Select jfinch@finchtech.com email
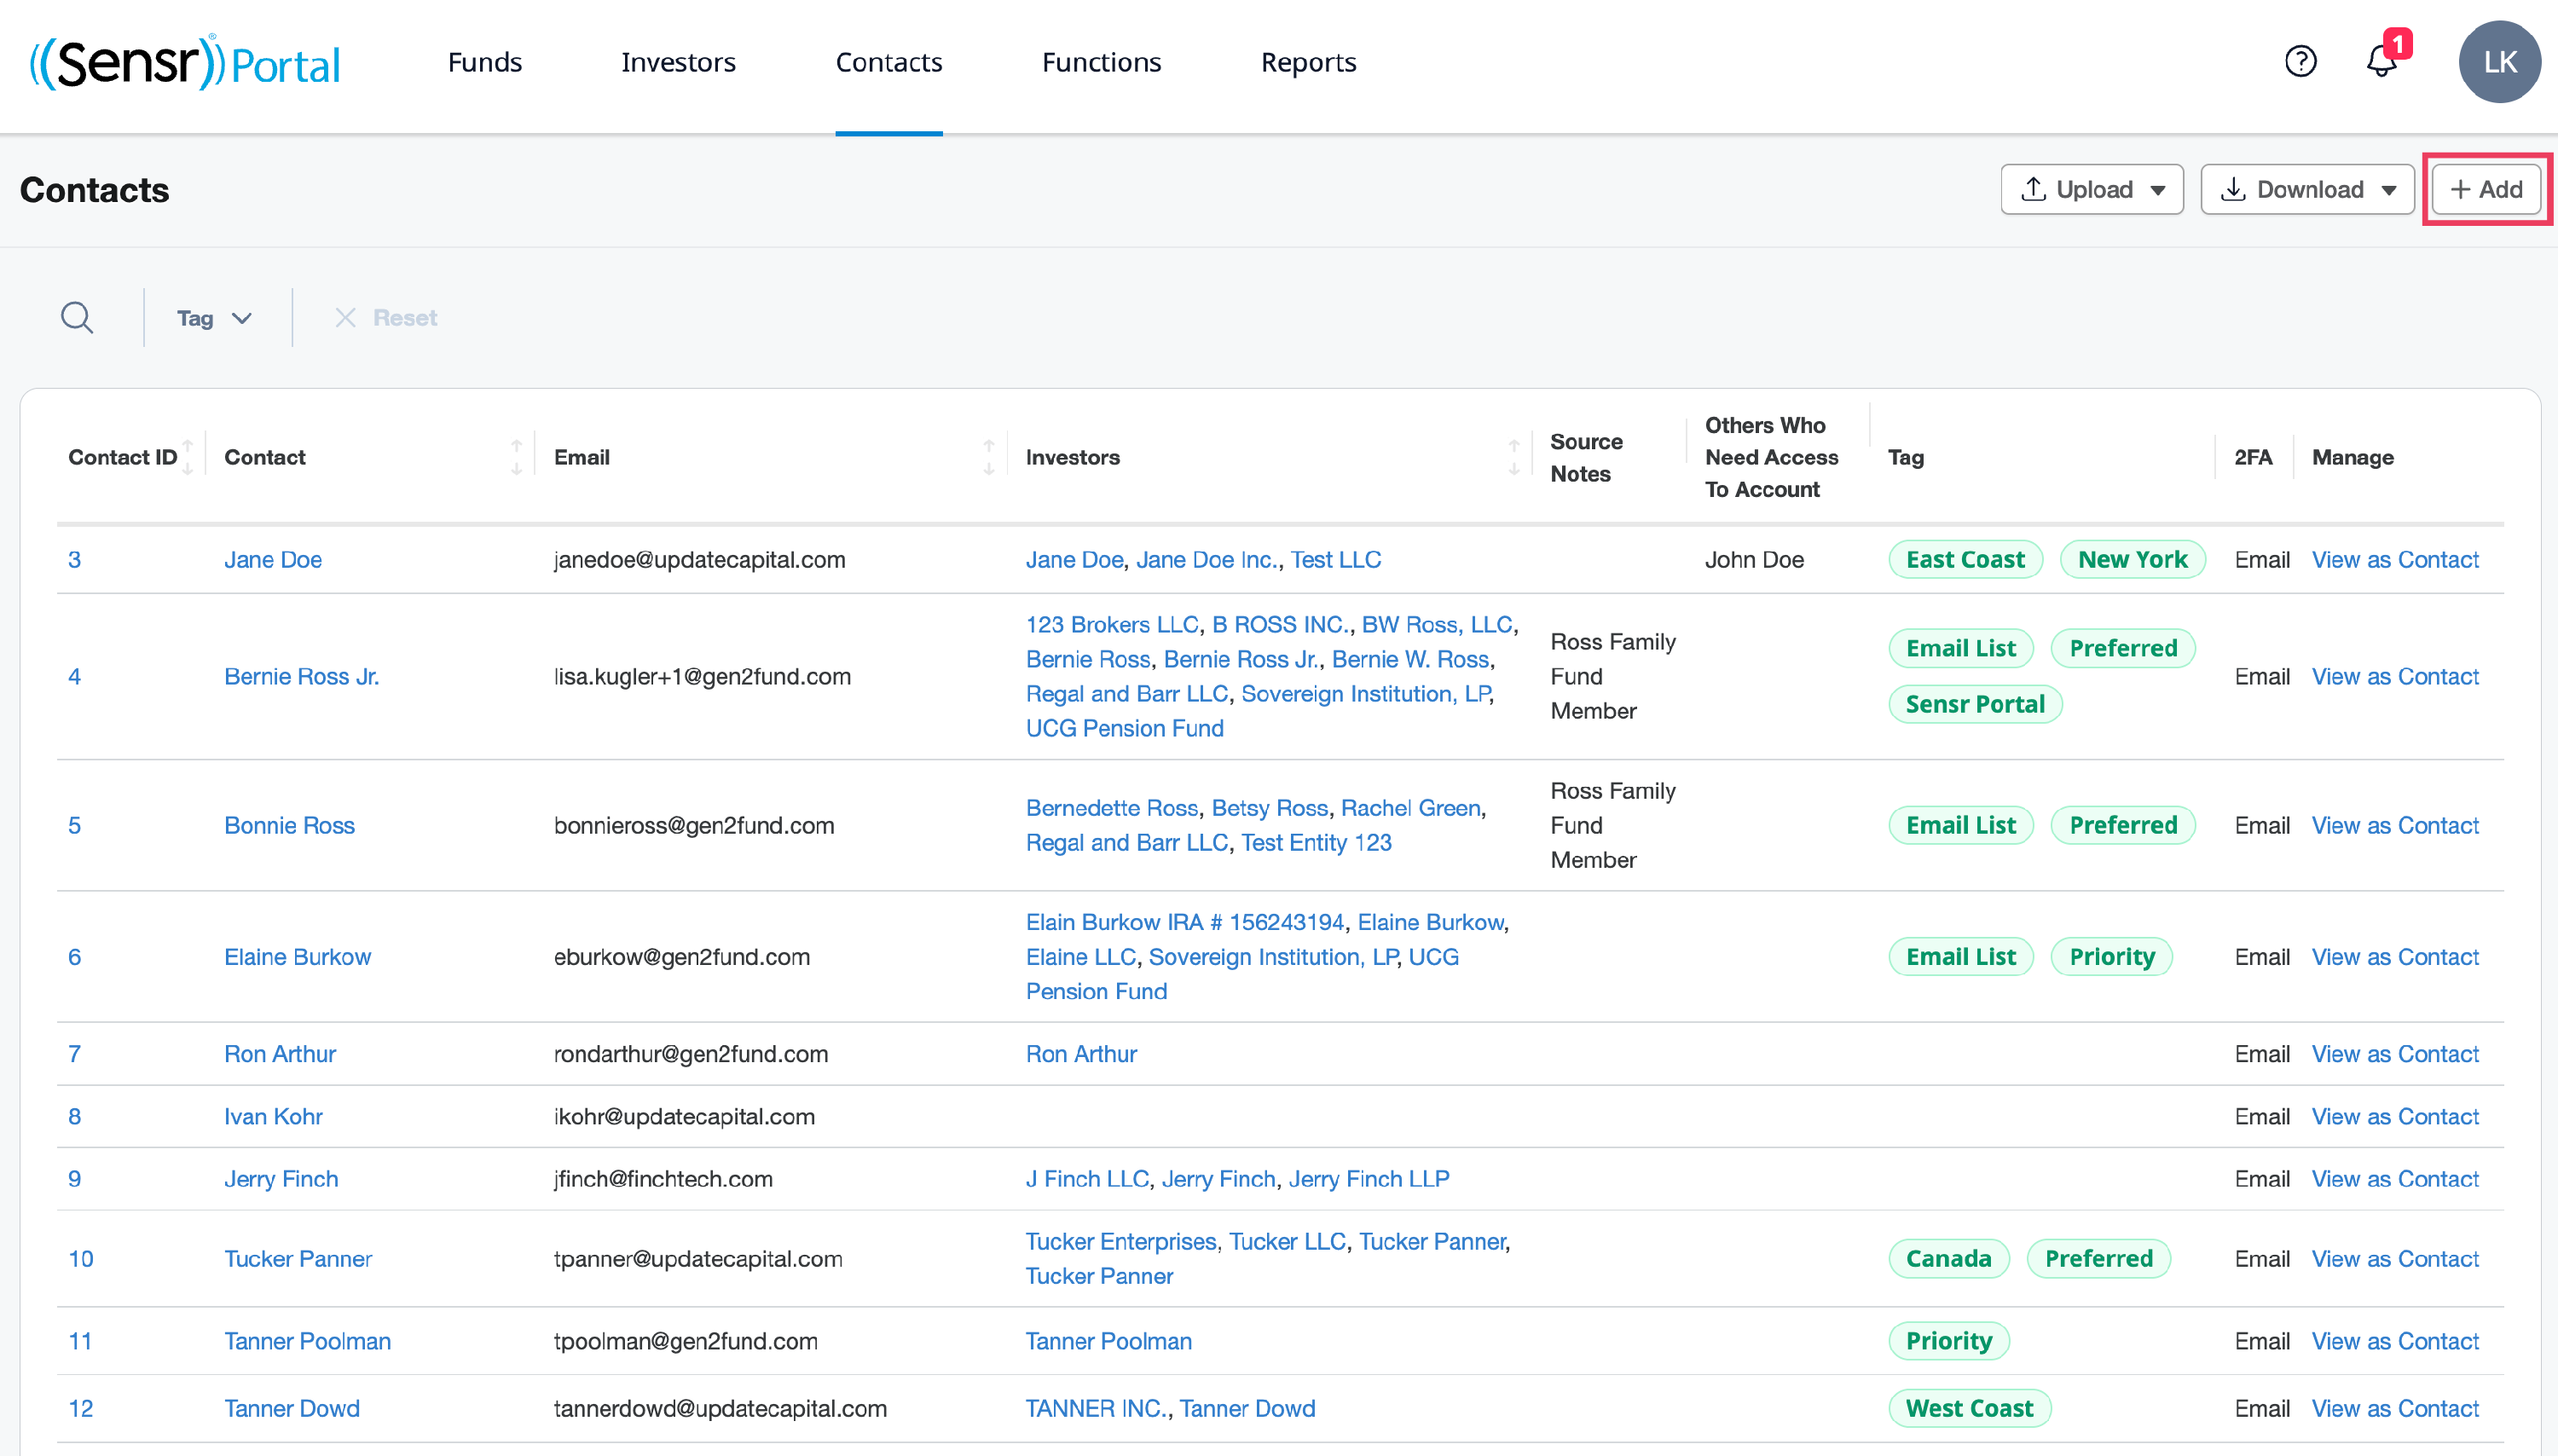2558x1456 pixels. 663,1179
